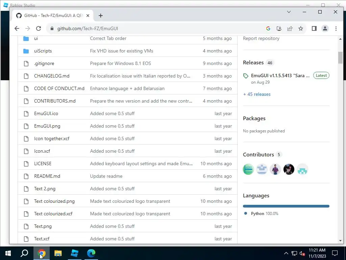
Task: Click the + 45 releases link
Action: click(257, 94)
